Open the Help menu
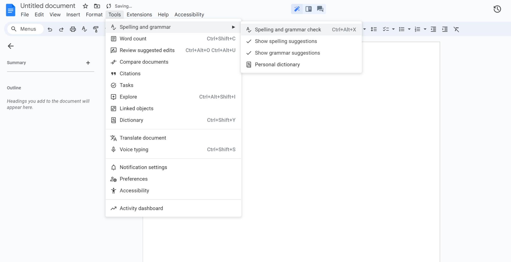 [x=163, y=15]
